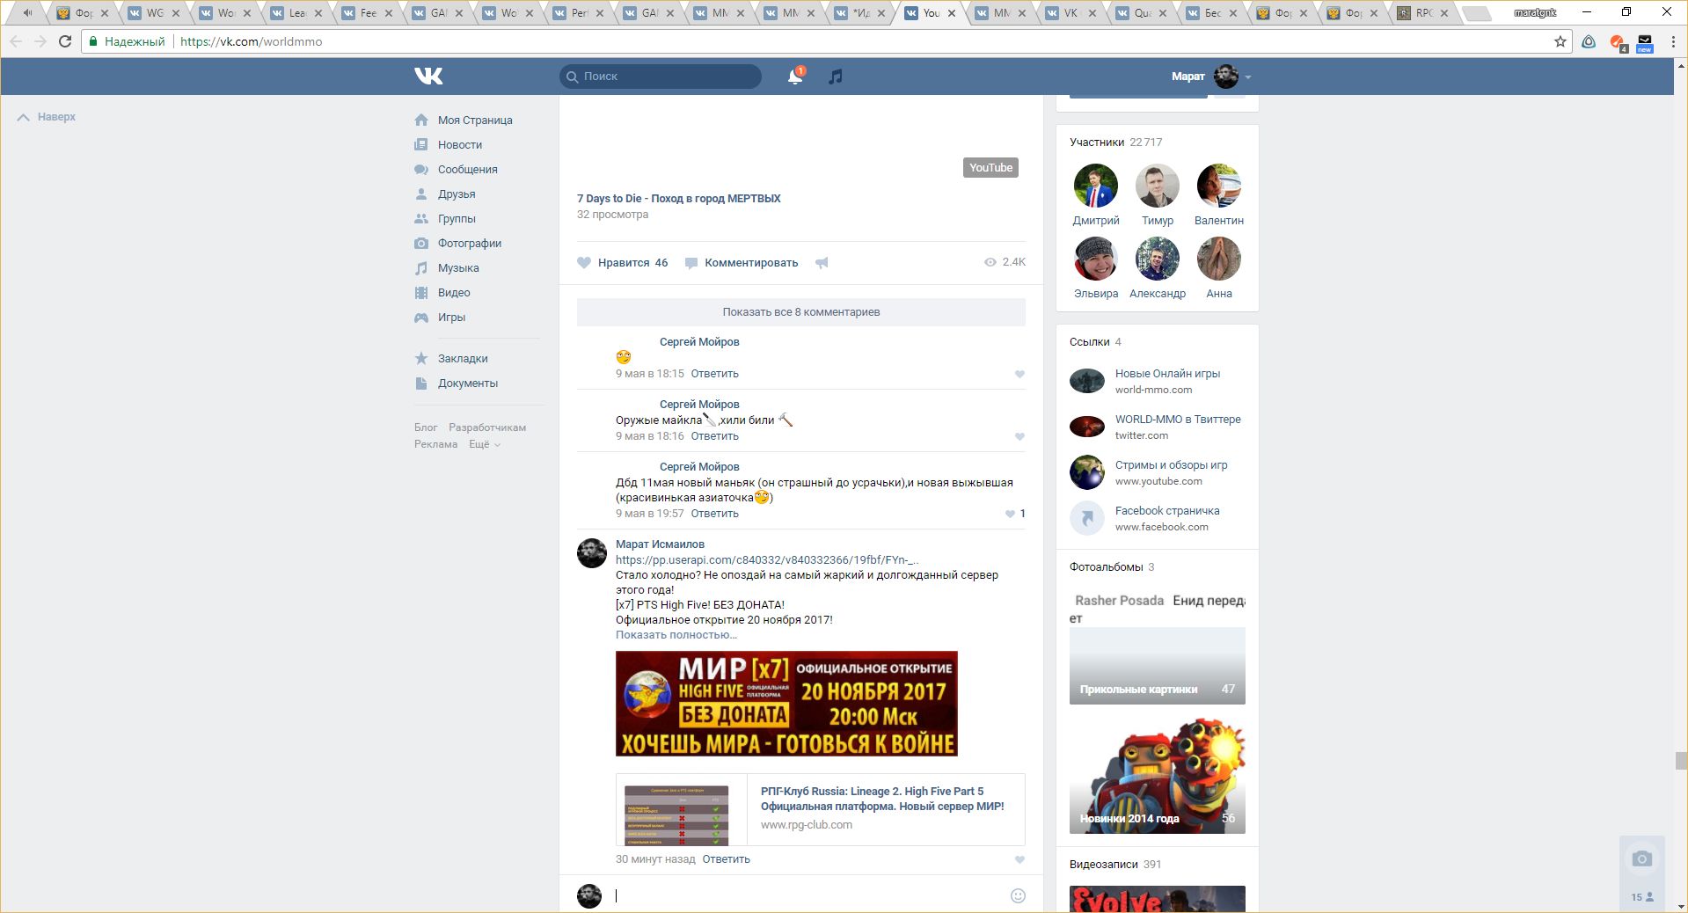Switch to the Qua browser tab
1688x913 pixels.
coord(1142,13)
